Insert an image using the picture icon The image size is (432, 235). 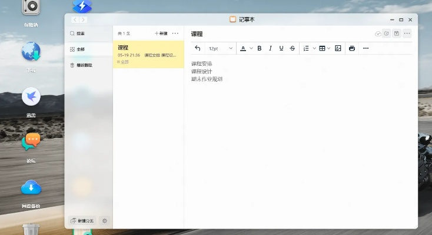(x=338, y=48)
